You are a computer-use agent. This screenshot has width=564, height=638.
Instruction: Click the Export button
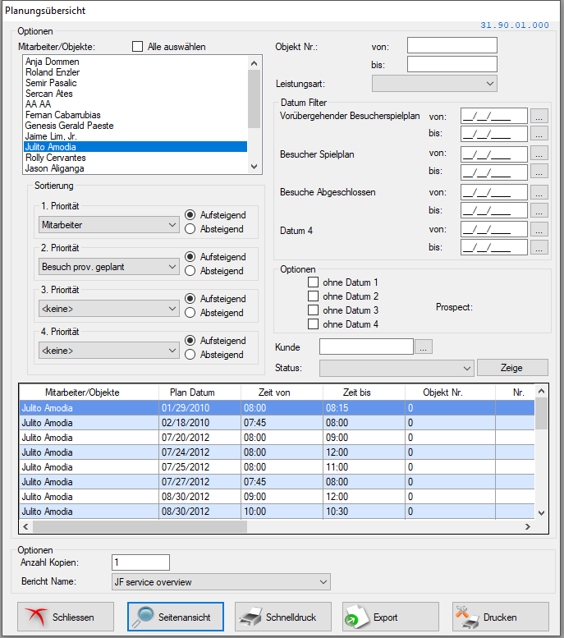pyautogui.click(x=390, y=617)
